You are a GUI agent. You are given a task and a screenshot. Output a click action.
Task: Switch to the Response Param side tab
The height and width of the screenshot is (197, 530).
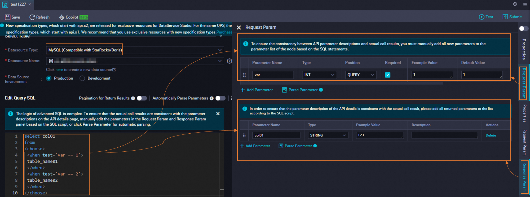[524, 177]
